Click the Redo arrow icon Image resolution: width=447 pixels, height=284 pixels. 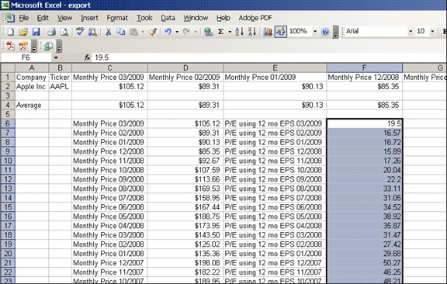click(186, 31)
